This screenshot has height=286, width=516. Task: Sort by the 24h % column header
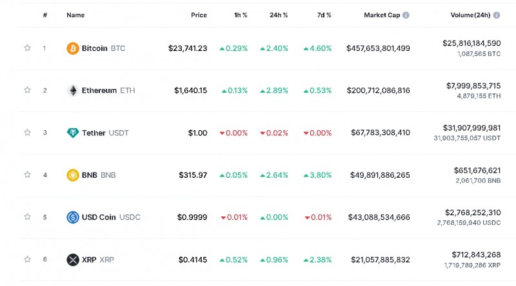point(279,15)
